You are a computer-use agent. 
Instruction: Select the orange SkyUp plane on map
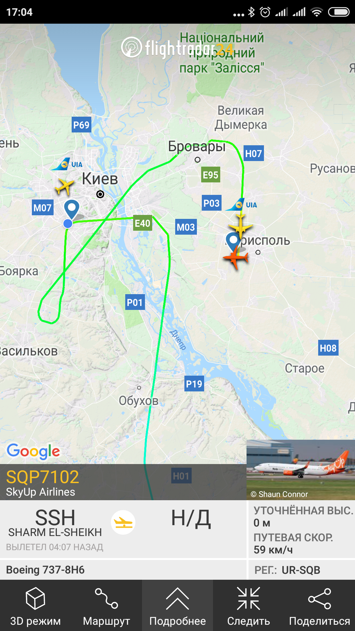(236, 257)
